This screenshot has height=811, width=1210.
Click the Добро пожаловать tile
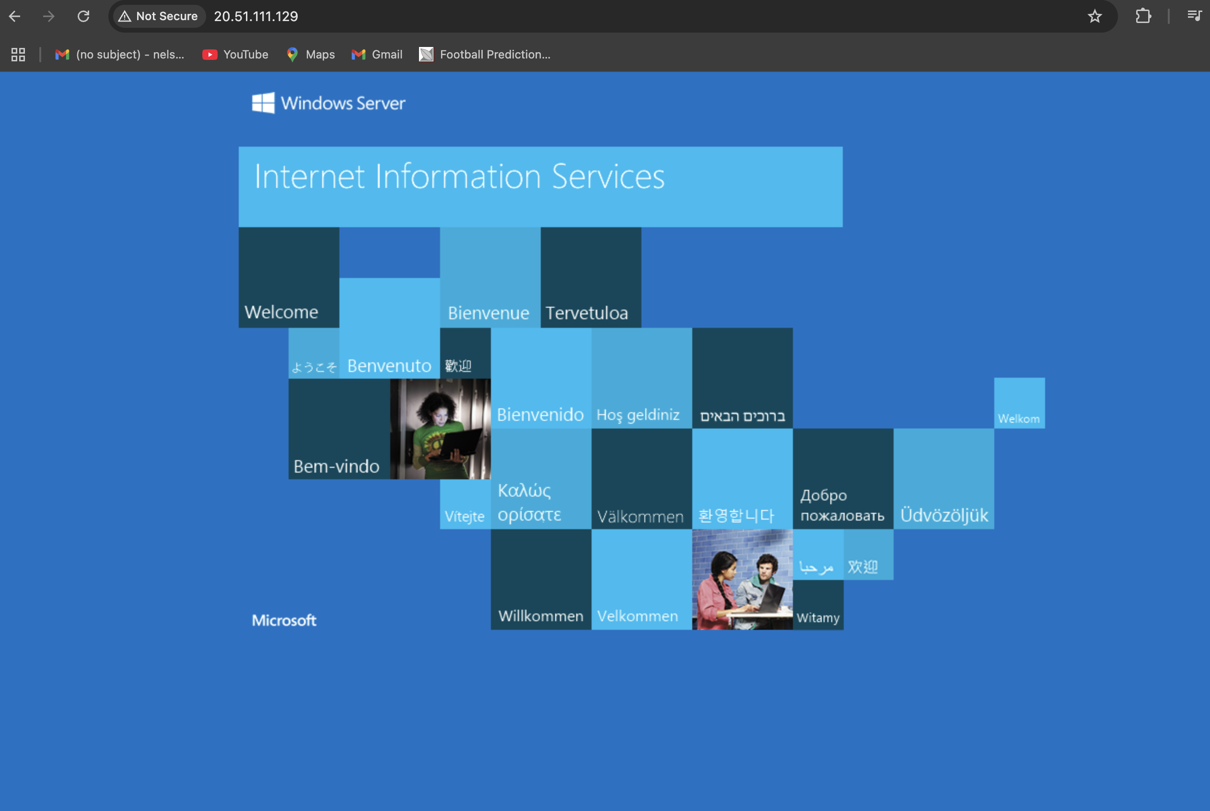pyautogui.click(x=843, y=479)
